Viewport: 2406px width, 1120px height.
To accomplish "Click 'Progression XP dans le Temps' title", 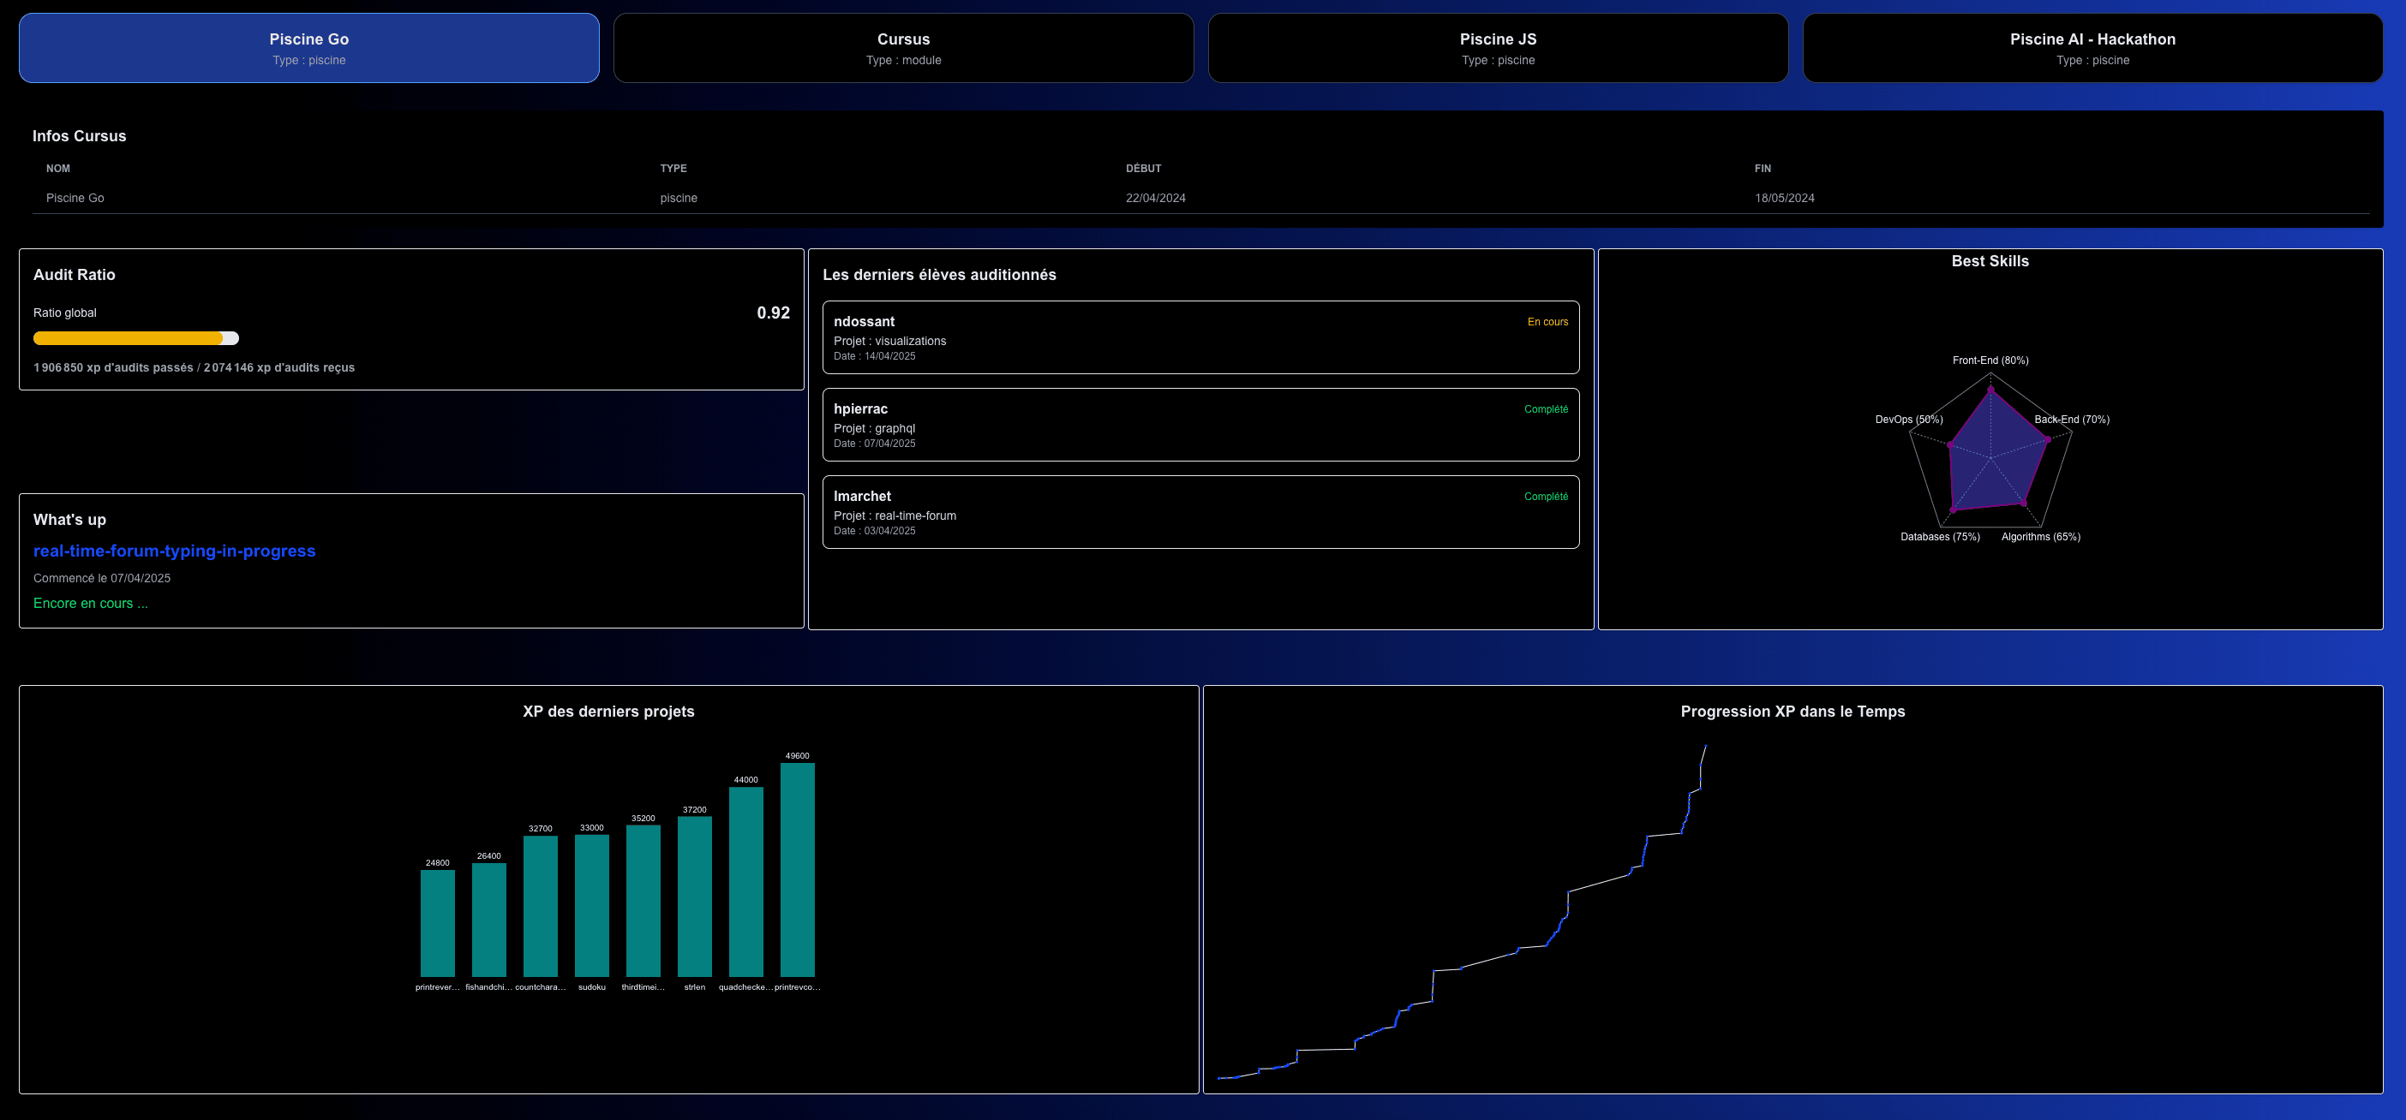I will click(1793, 712).
